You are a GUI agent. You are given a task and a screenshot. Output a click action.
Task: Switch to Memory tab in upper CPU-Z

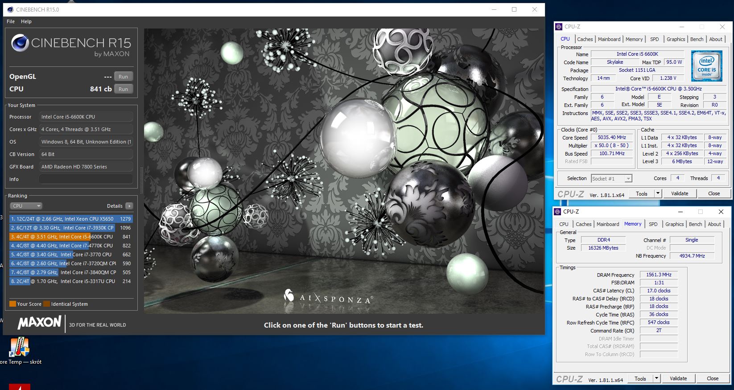[x=634, y=39]
